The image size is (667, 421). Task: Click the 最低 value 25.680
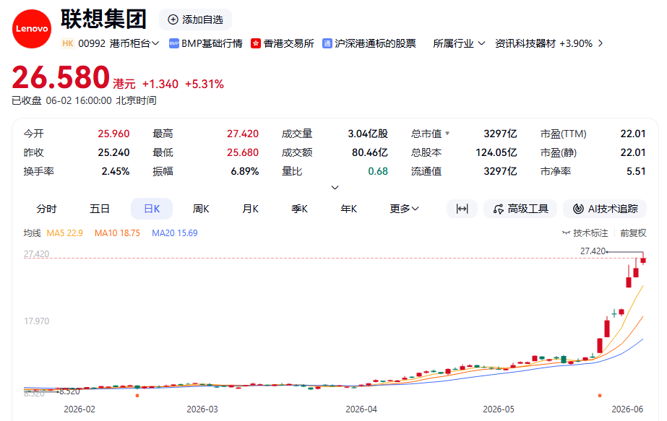point(243,152)
